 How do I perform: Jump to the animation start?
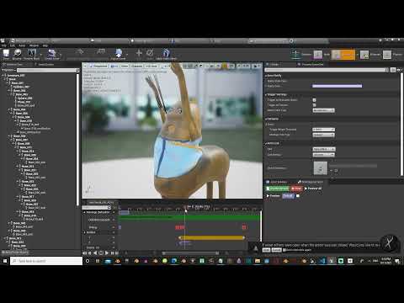84,253
